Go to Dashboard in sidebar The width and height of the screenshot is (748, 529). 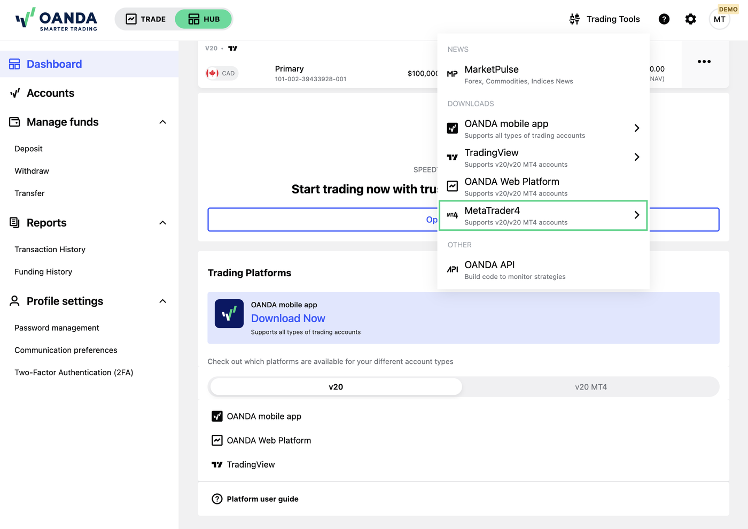pos(89,64)
